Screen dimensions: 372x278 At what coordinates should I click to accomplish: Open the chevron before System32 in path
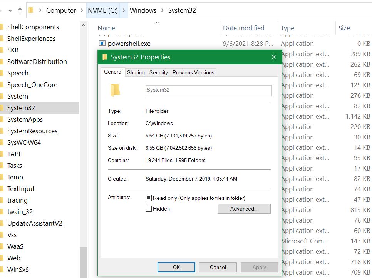[162, 10]
